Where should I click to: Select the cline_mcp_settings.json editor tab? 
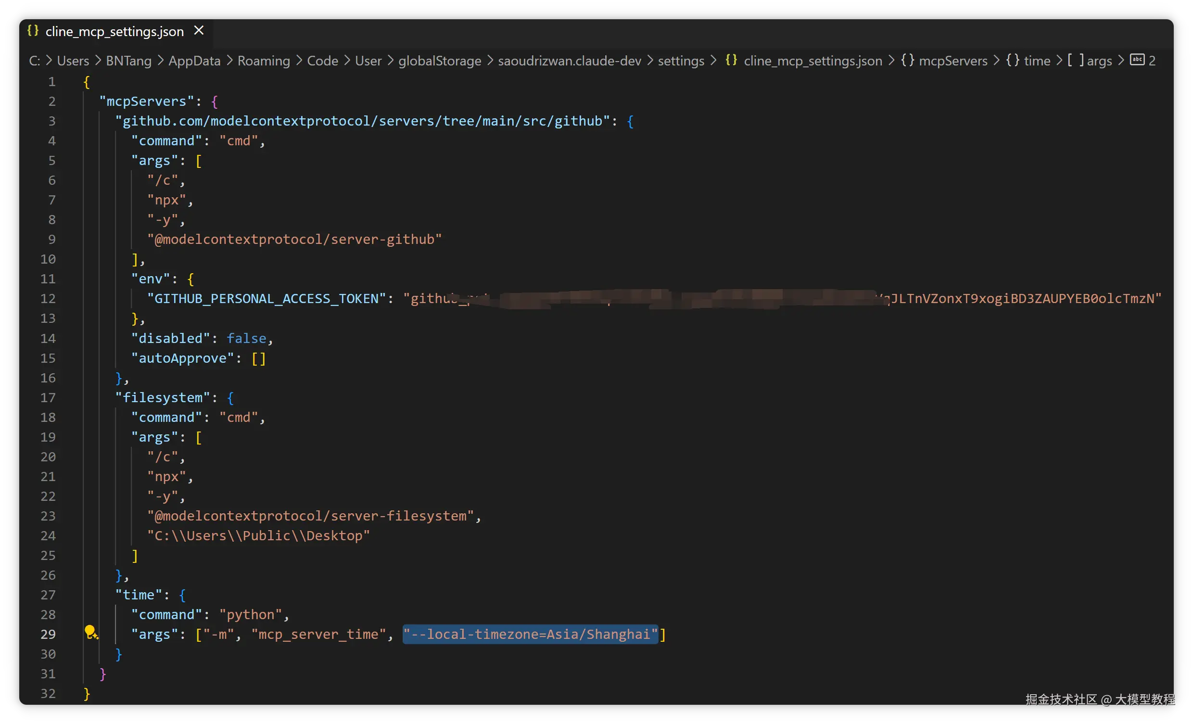[114, 31]
